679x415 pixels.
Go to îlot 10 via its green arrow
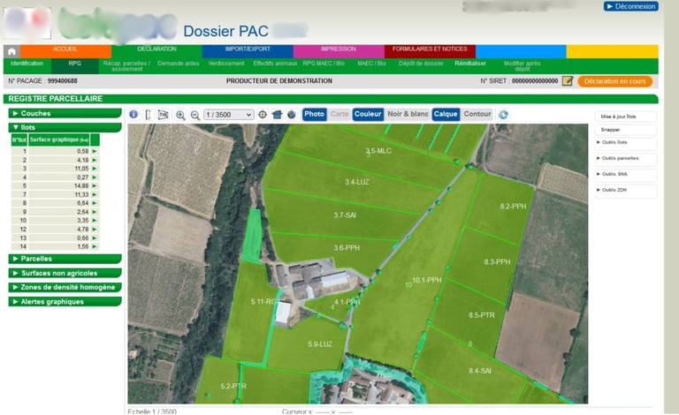[x=95, y=221]
